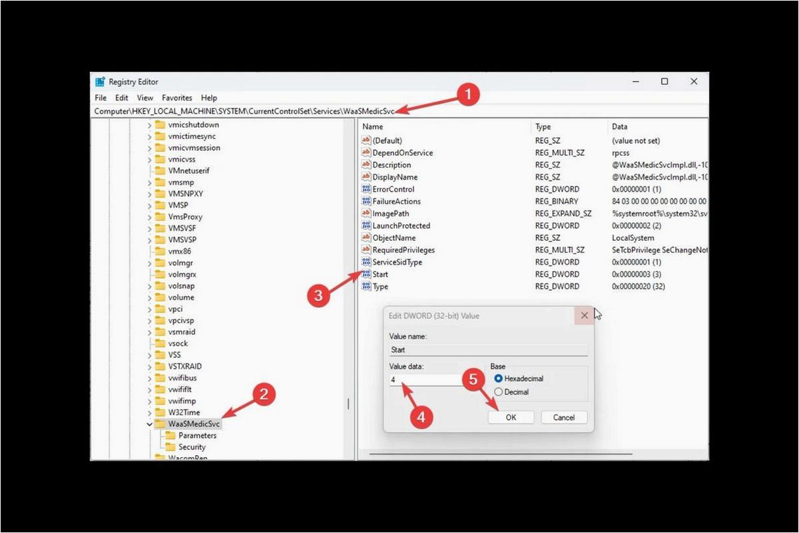Click the LaunchProtected DWORD icon
This screenshot has height=533, width=799.
(366, 226)
